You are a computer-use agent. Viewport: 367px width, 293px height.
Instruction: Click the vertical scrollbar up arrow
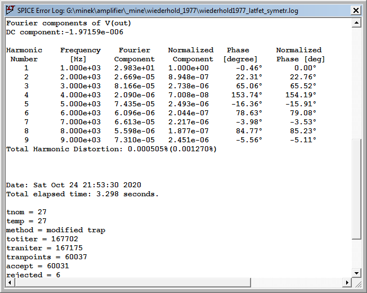(356, 22)
